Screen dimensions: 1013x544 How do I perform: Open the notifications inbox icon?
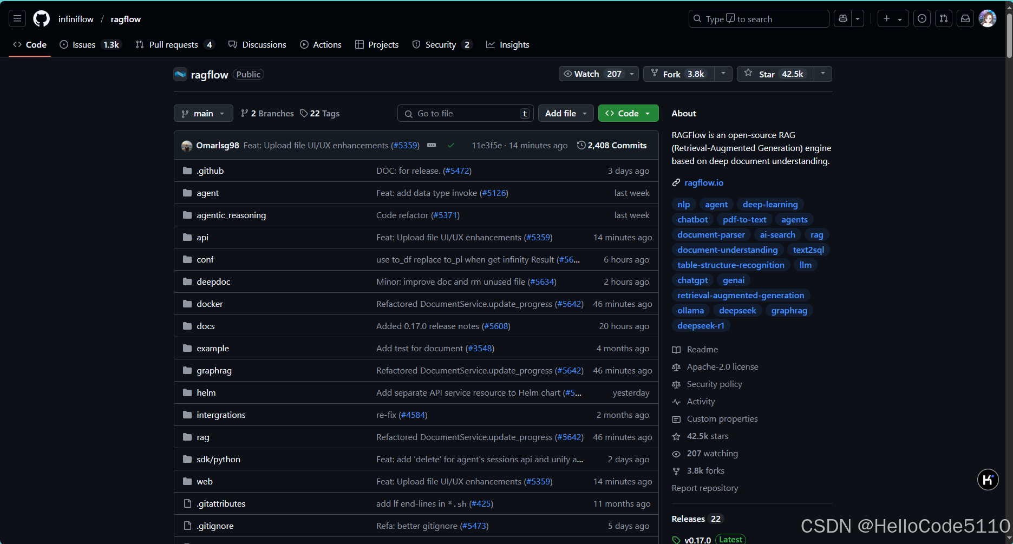pos(965,19)
